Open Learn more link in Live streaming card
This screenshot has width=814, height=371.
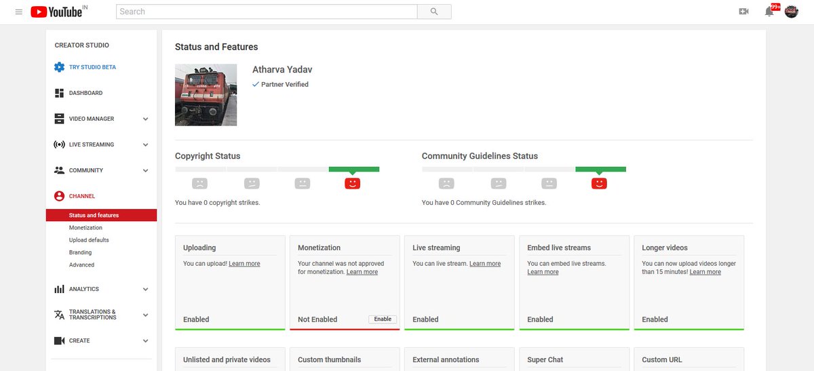pyautogui.click(x=485, y=263)
